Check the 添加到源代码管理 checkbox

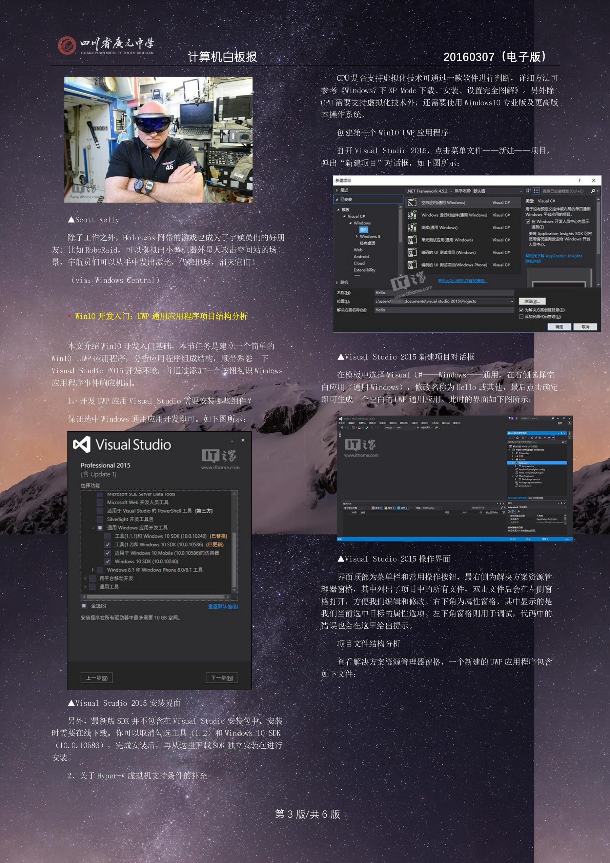pyautogui.click(x=521, y=317)
